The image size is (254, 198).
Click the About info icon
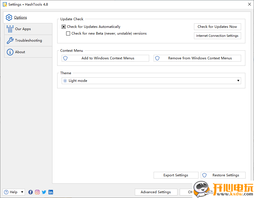click(x=10, y=52)
